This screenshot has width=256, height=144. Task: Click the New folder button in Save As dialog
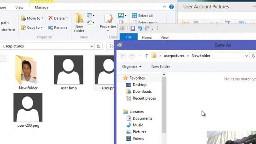tap(161, 66)
